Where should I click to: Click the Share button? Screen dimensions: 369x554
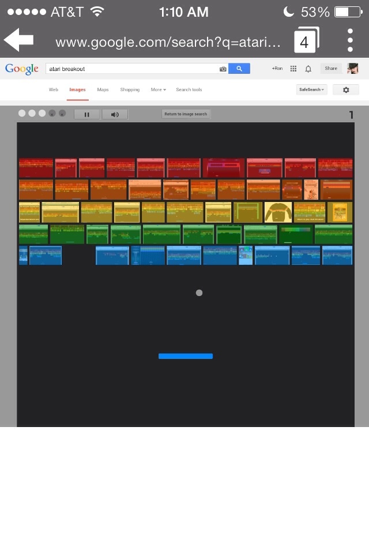click(331, 69)
